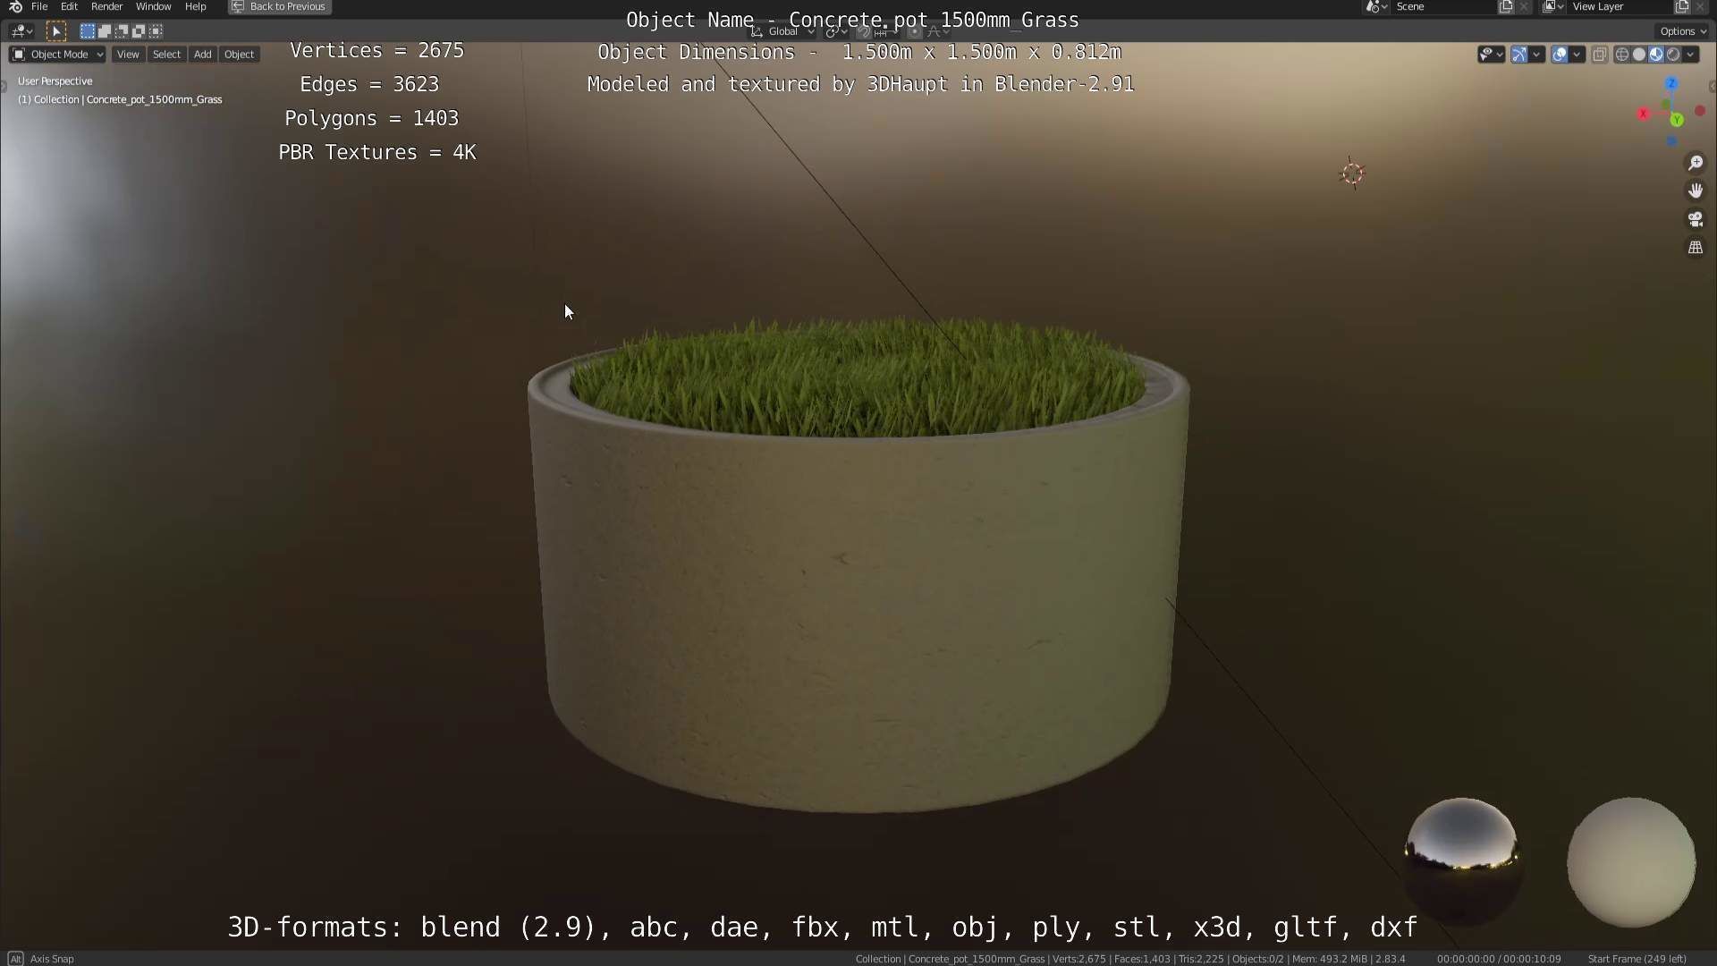The height and width of the screenshot is (966, 1717).
Task: Select the Tweak select tool icon
Action: [55, 31]
